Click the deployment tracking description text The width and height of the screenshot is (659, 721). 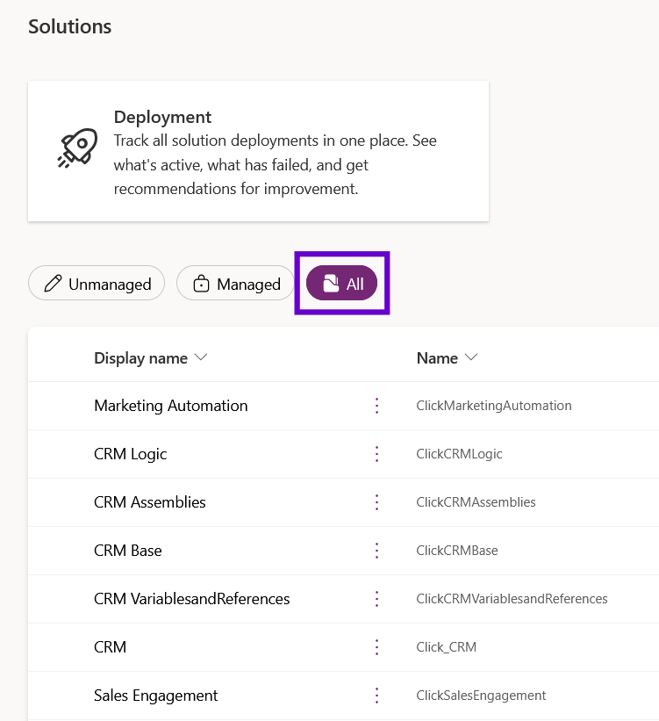276,164
